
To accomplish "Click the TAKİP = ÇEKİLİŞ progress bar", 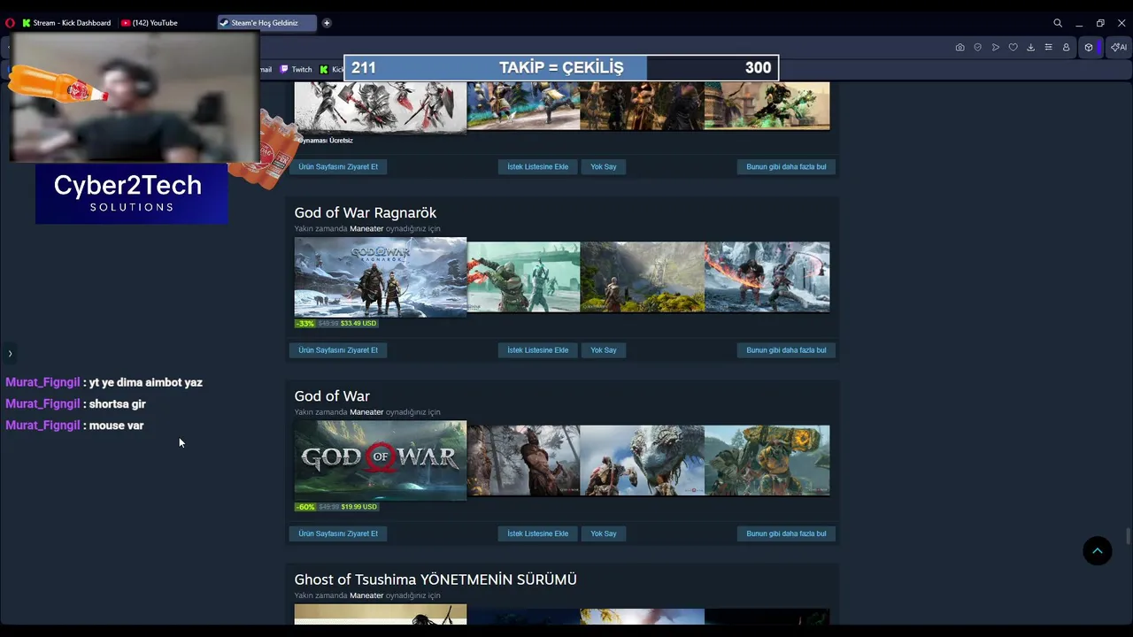I will click(561, 67).
